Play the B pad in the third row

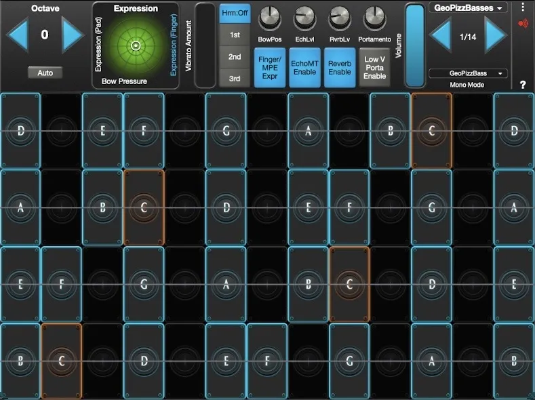click(x=308, y=284)
